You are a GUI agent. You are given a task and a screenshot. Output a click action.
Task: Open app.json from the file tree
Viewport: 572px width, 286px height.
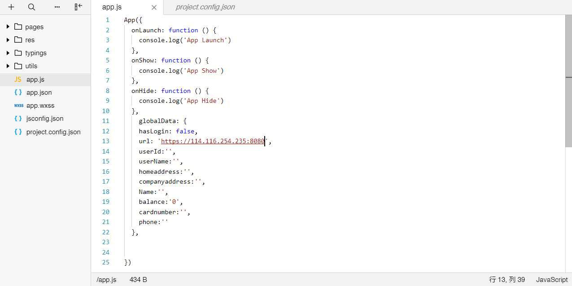point(39,92)
